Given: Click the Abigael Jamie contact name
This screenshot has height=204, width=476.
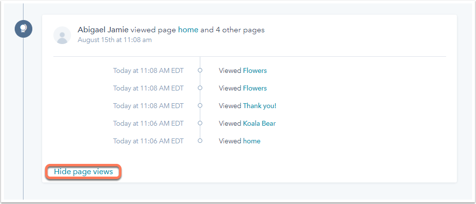Looking at the screenshot, I should (103, 30).
